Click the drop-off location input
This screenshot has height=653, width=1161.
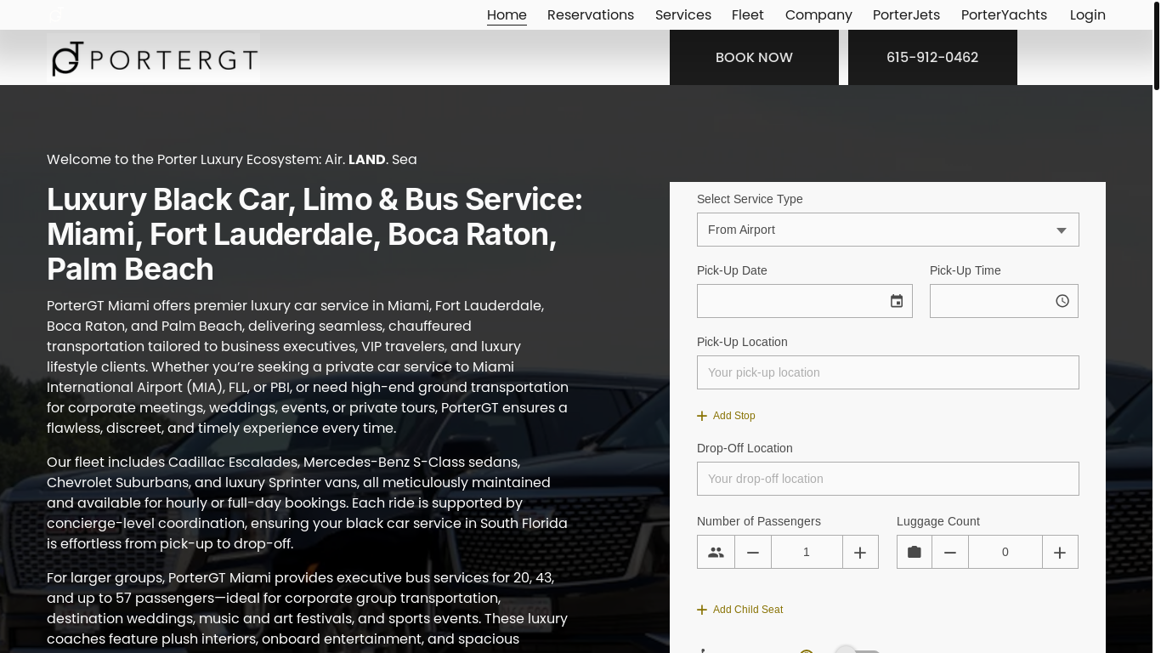coord(888,479)
